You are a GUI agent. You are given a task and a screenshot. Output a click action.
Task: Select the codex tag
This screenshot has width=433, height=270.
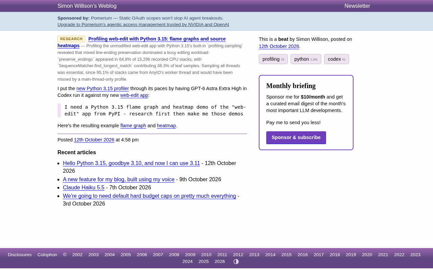tap(337, 59)
